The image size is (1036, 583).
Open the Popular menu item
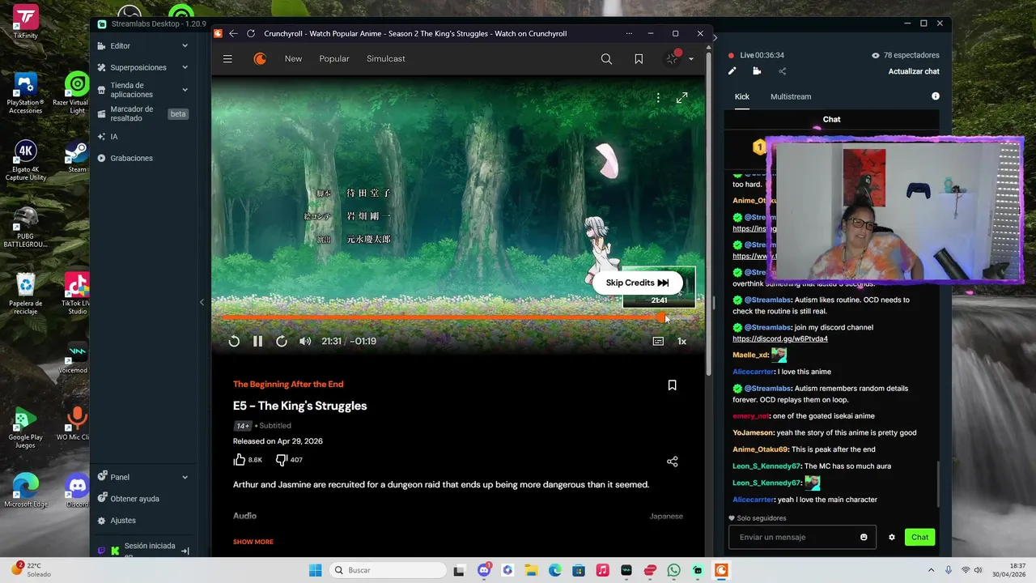click(334, 59)
